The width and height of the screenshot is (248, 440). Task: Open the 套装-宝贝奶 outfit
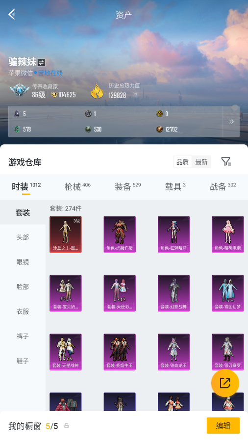click(x=66, y=293)
